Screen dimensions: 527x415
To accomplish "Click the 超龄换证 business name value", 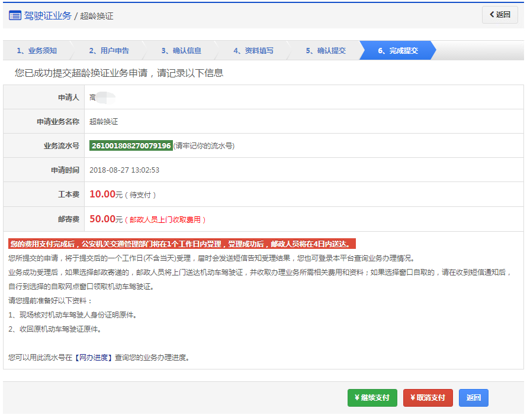I will tap(104, 122).
